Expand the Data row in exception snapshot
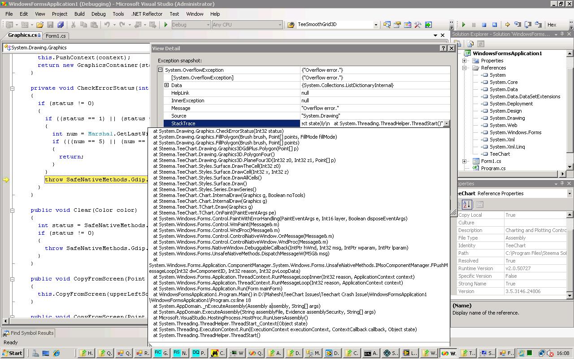This screenshot has width=574, height=359. (166, 85)
